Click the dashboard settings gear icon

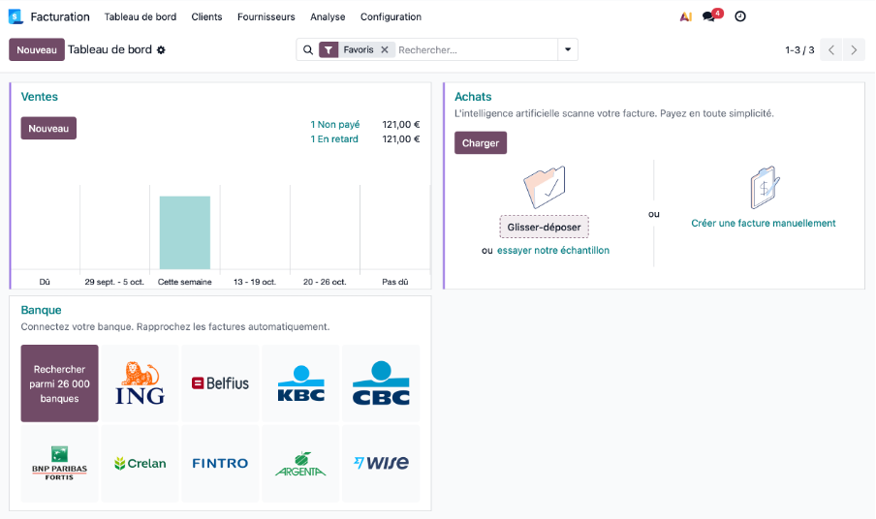coord(161,49)
